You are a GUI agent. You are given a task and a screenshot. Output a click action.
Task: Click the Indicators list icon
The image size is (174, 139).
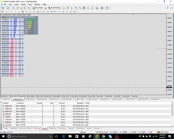[97, 8]
